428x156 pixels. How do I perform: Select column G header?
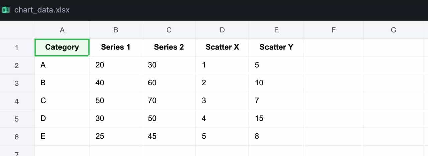click(393, 30)
